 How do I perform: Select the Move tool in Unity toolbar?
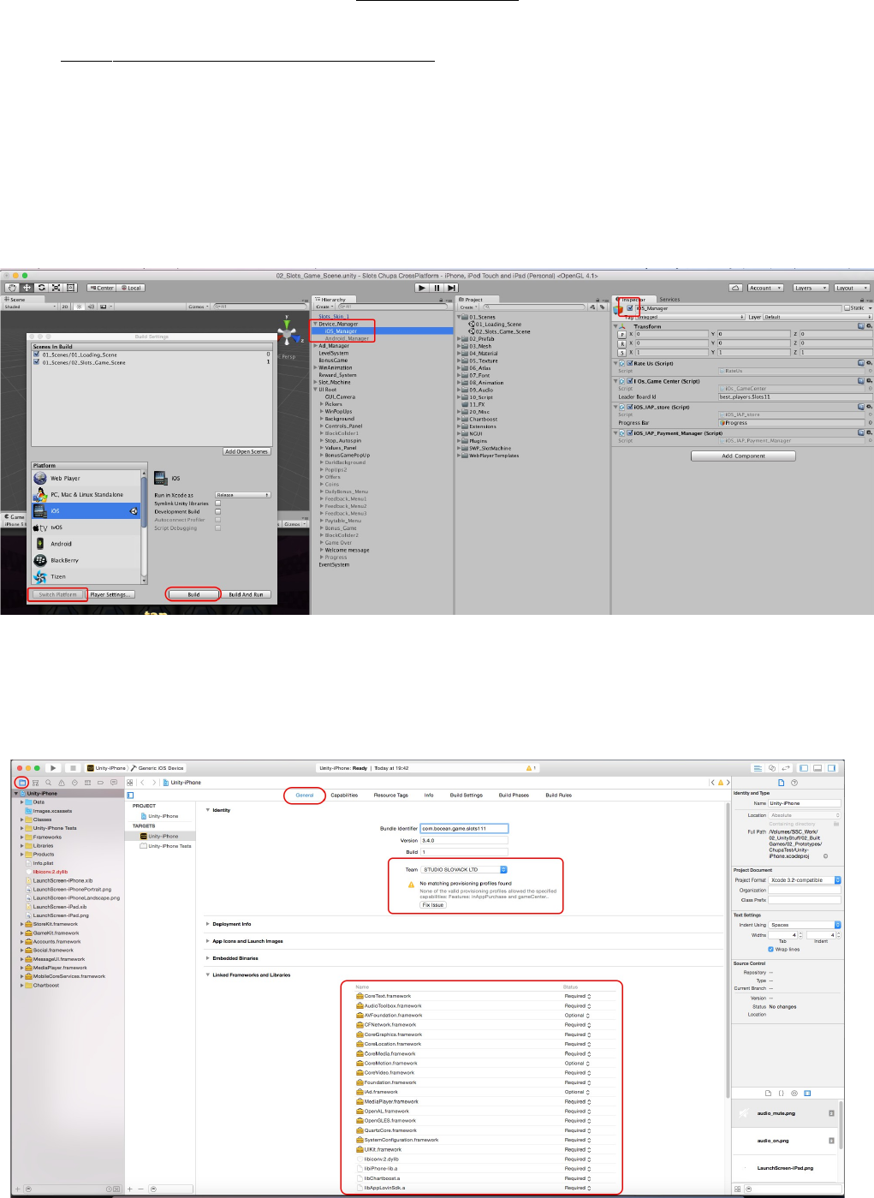(27, 288)
